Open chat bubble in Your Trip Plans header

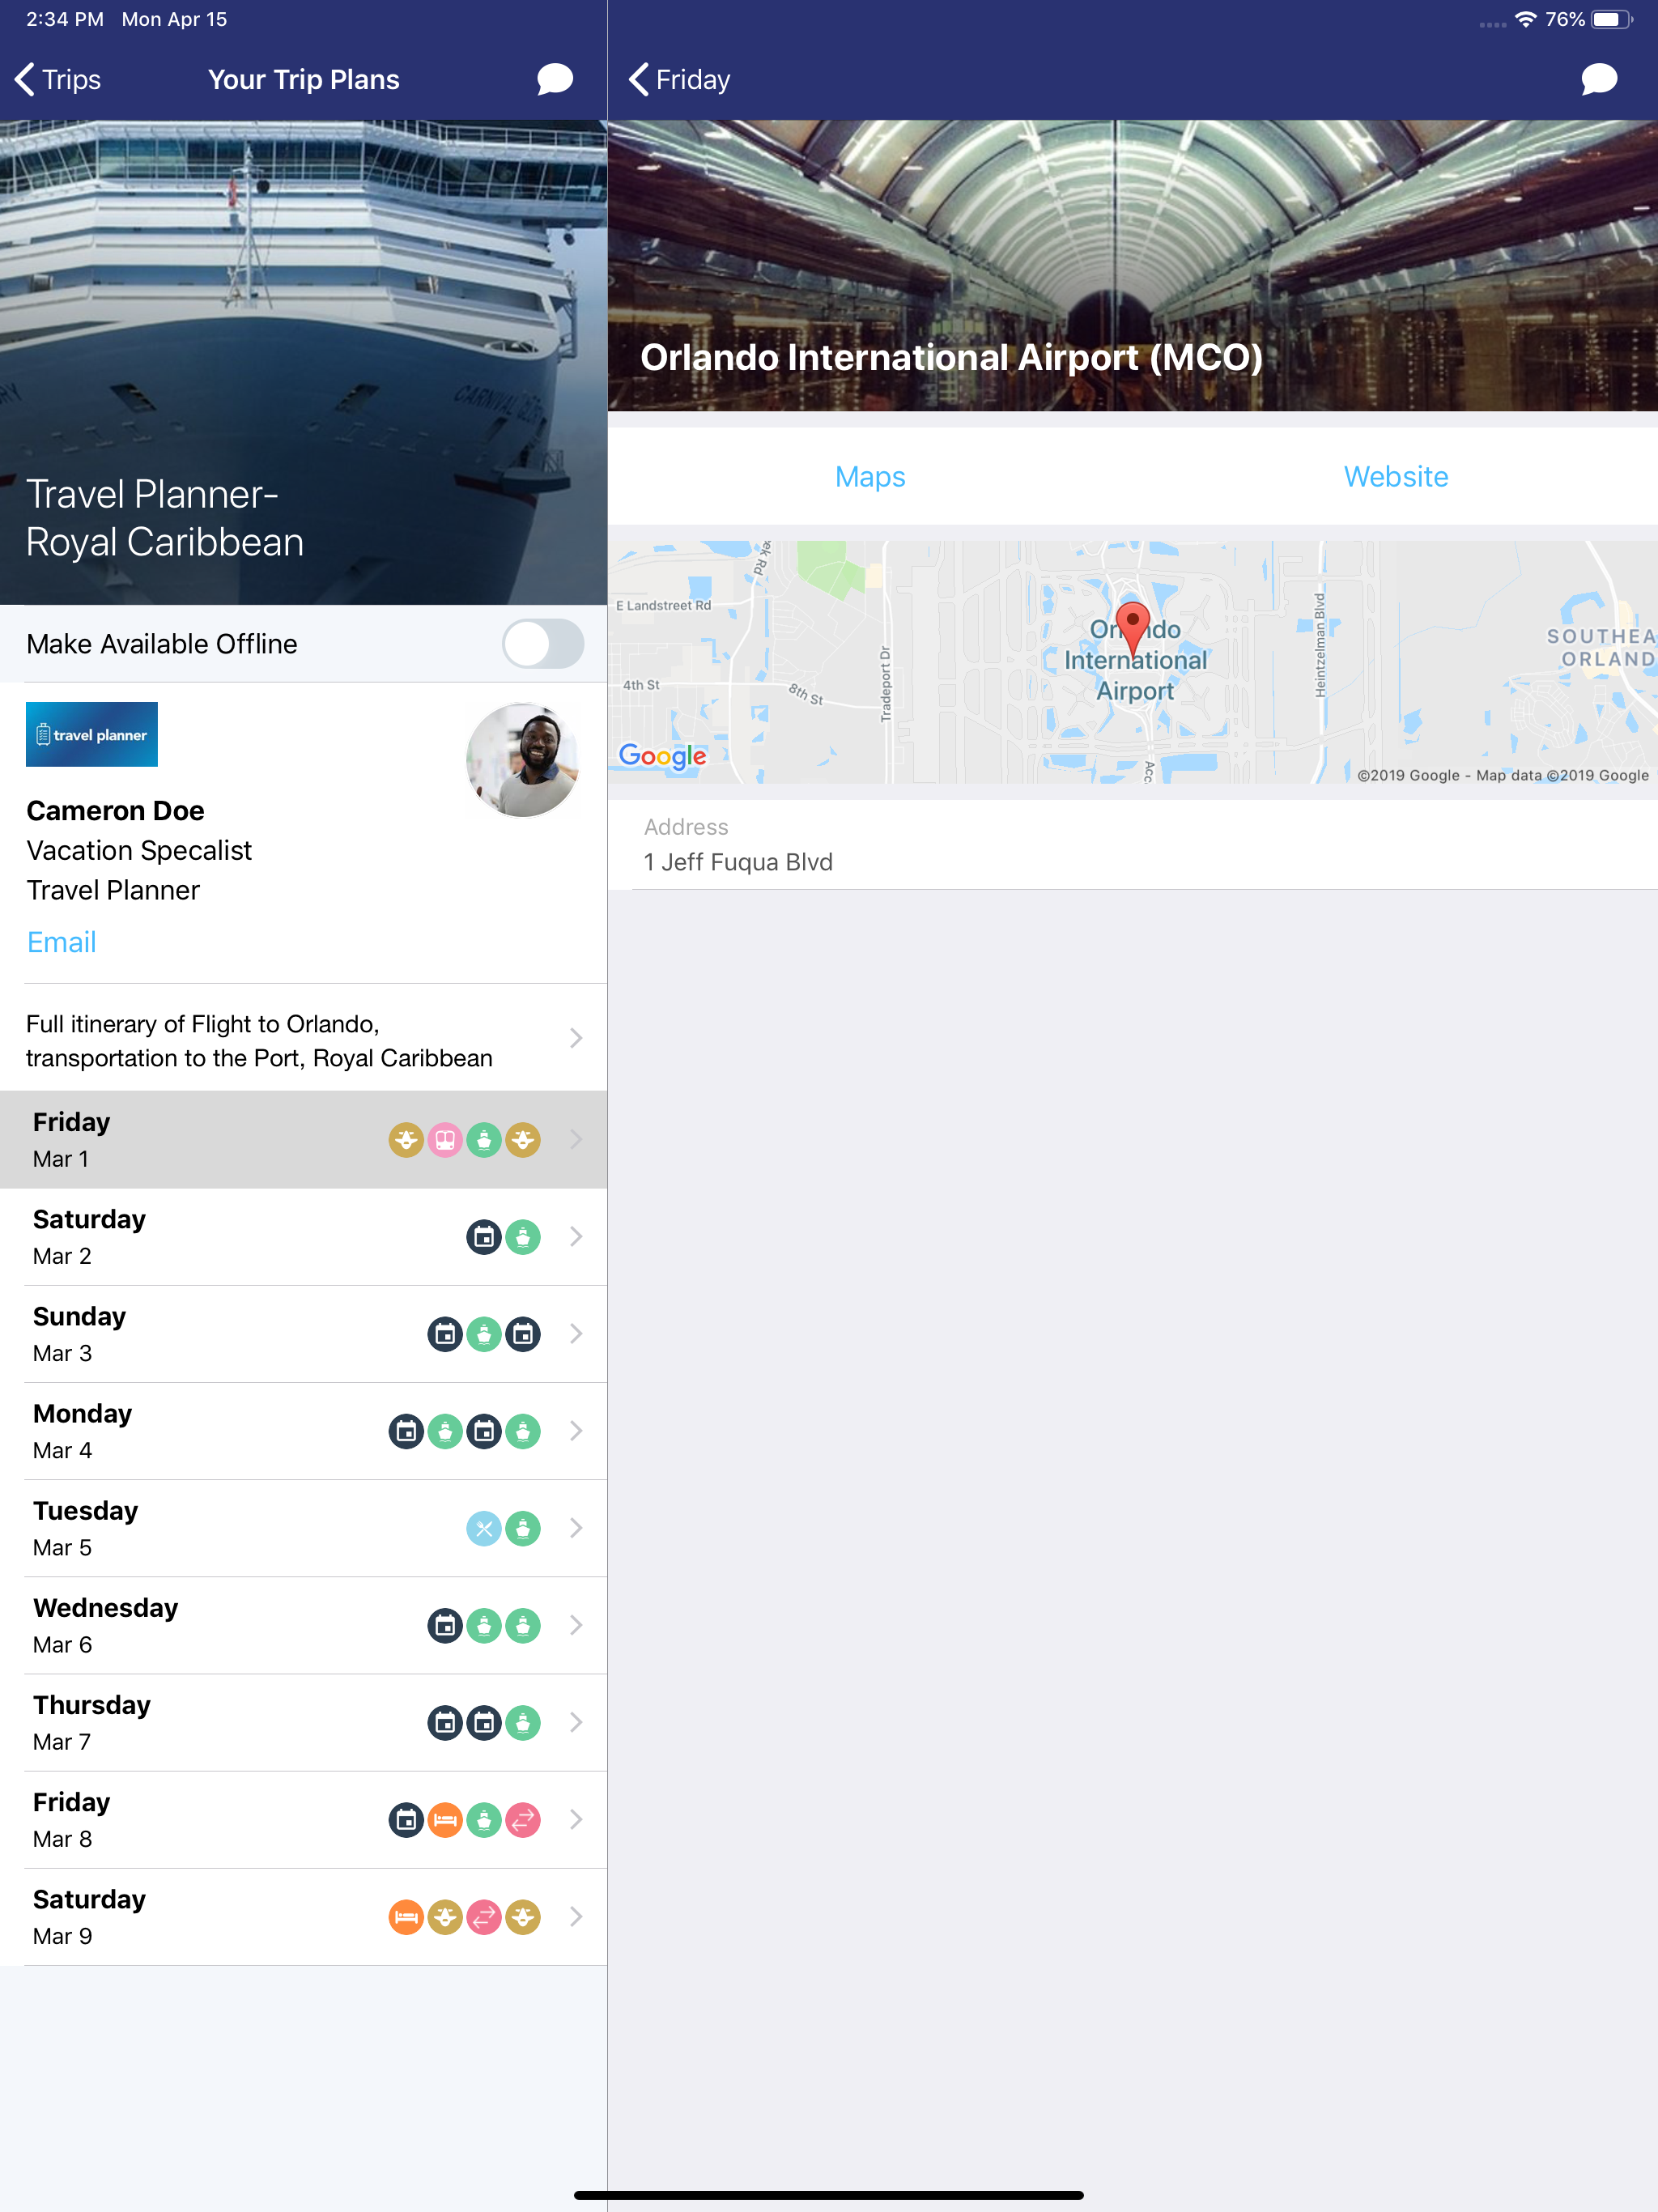[554, 79]
